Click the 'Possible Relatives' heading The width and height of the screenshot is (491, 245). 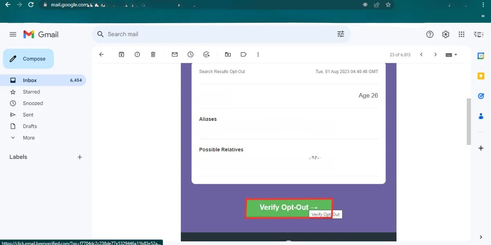point(221,150)
